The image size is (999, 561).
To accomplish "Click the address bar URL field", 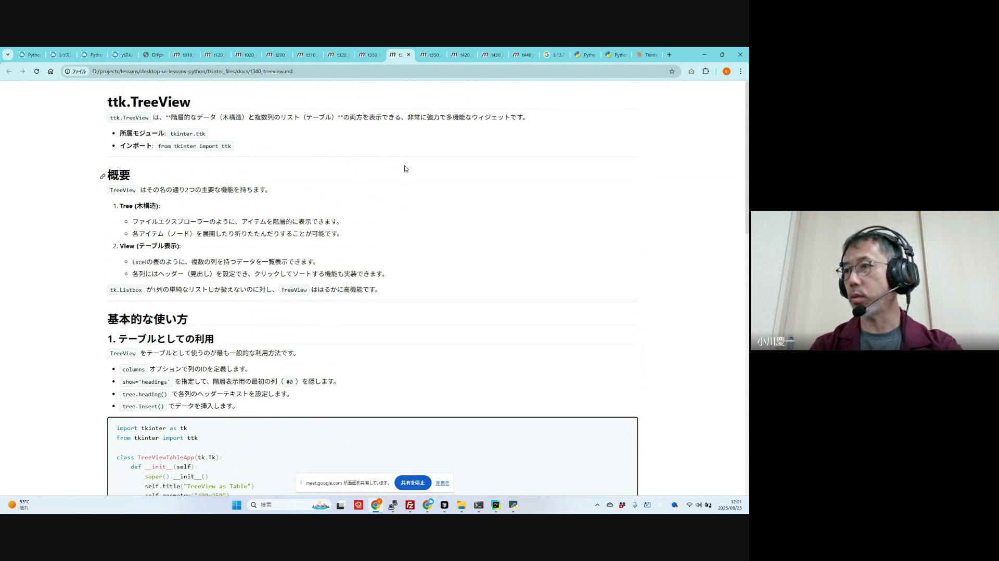I will click(364, 72).
